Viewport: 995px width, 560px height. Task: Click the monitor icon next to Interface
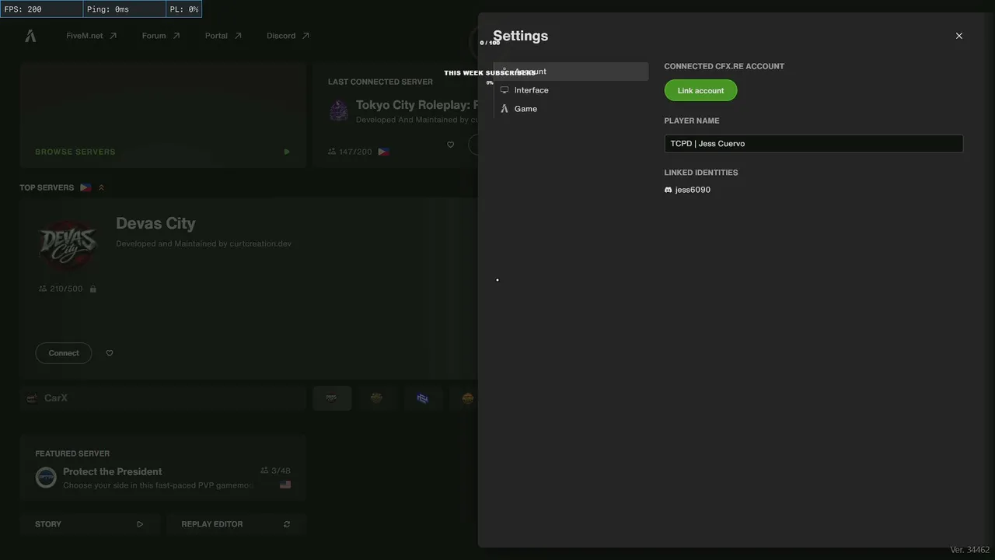504,90
